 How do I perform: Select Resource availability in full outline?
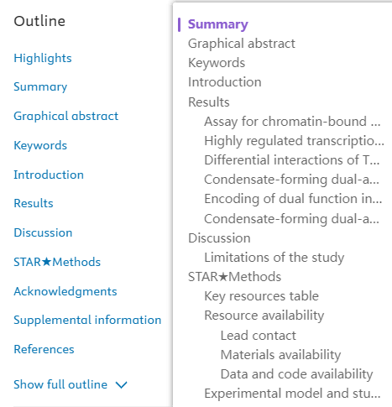[x=264, y=316]
